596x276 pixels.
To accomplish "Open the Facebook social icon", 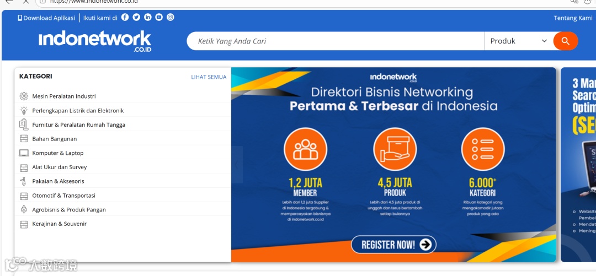I will click(x=125, y=17).
